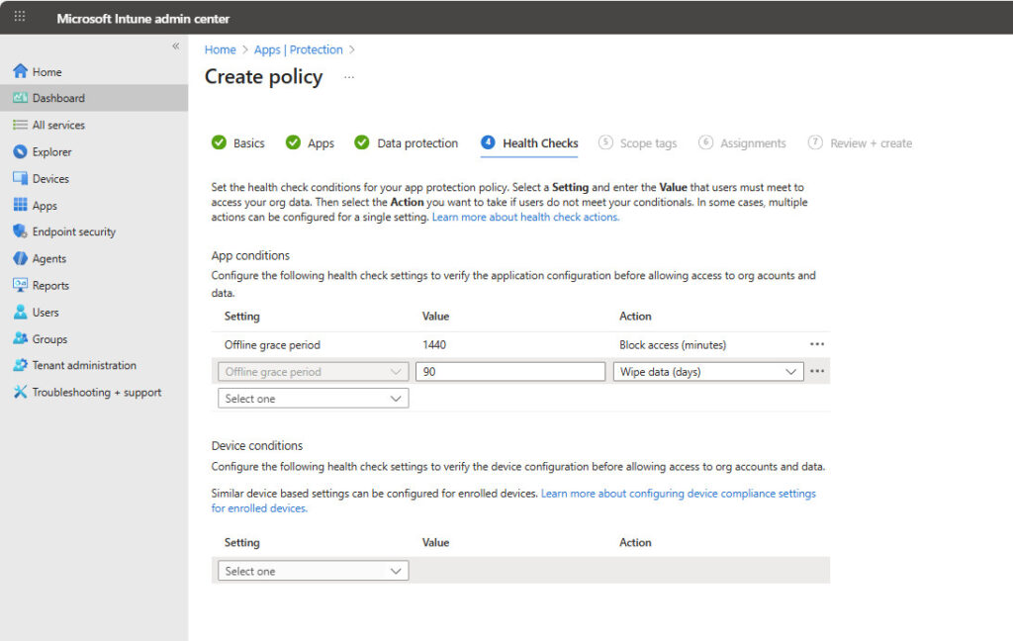Open the Device conditions Select one dropdown
Image resolution: width=1013 pixels, height=641 pixels.
tap(312, 571)
